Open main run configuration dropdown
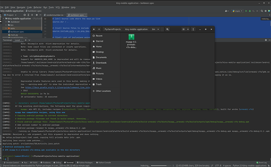Image resolution: width=271 pixels, height=167 pixels. (237, 11)
